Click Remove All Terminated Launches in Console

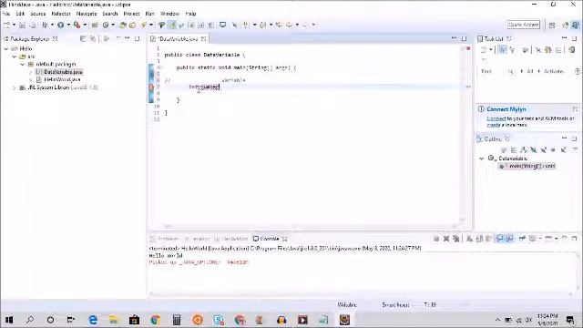point(456,239)
